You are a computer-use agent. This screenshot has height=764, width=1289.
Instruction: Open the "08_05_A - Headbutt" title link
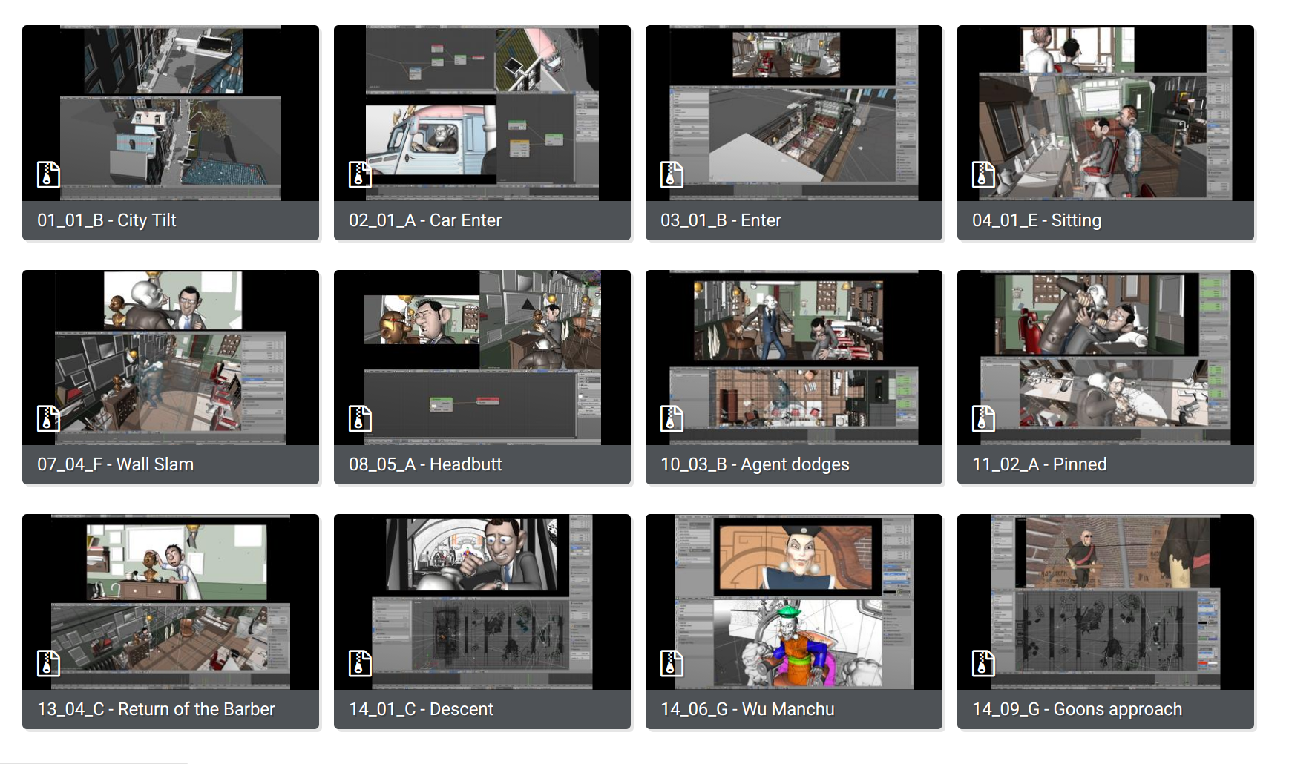point(425,464)
